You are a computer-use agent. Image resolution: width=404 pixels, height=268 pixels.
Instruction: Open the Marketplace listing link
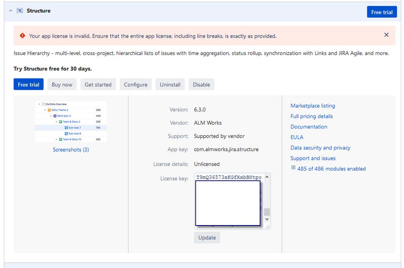[x=313, y=106]
